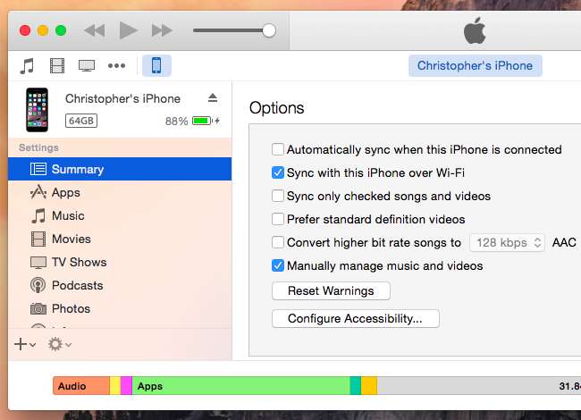581x420 pixels.
Task: Open TV Shows in device sidebar
Action: click(x=120, y=262)
